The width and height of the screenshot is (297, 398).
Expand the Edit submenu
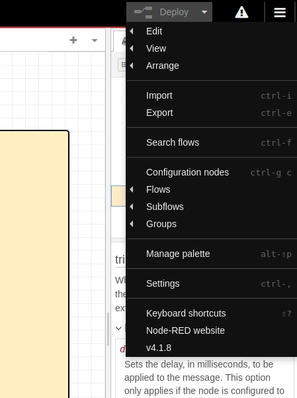click(212, 31)
